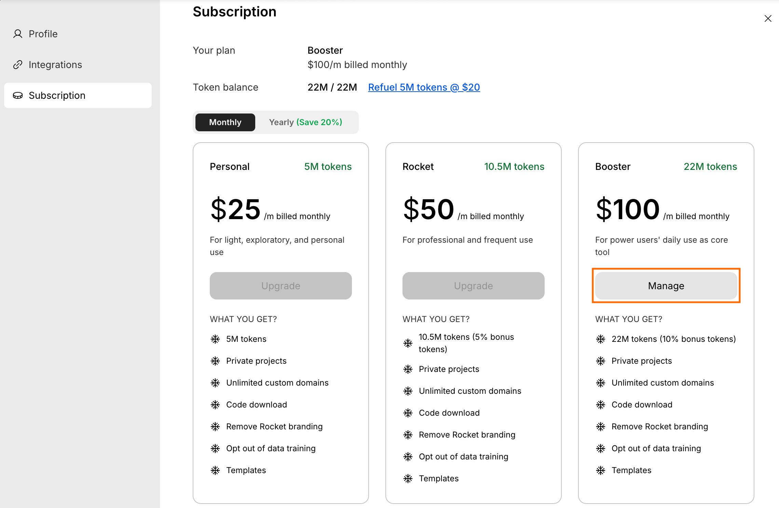Click the Rocket plan Code download bullet icon

click(408, 413)
